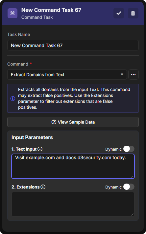Enable Dynamic toggle for Extensions

(x=129, y=187)
